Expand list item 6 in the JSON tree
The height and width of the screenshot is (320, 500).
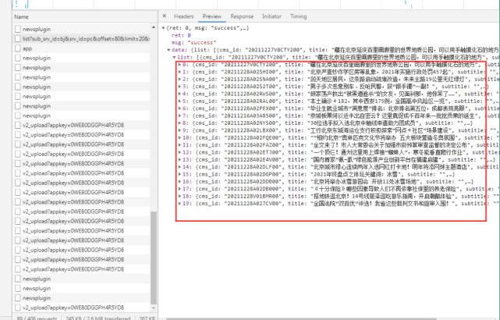(180, 108)
